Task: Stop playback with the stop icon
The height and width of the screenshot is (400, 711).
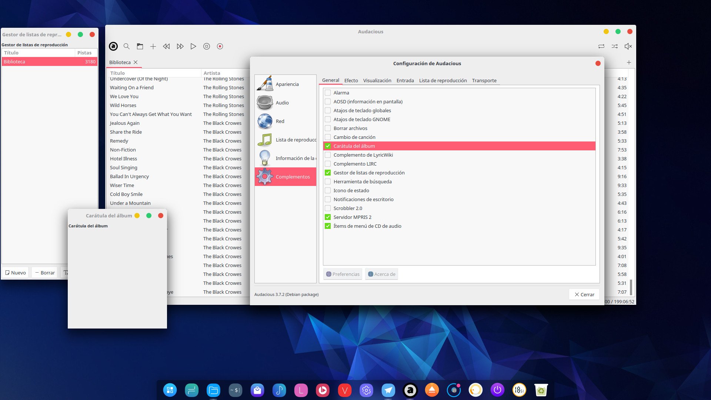Action: click(207, 46)
